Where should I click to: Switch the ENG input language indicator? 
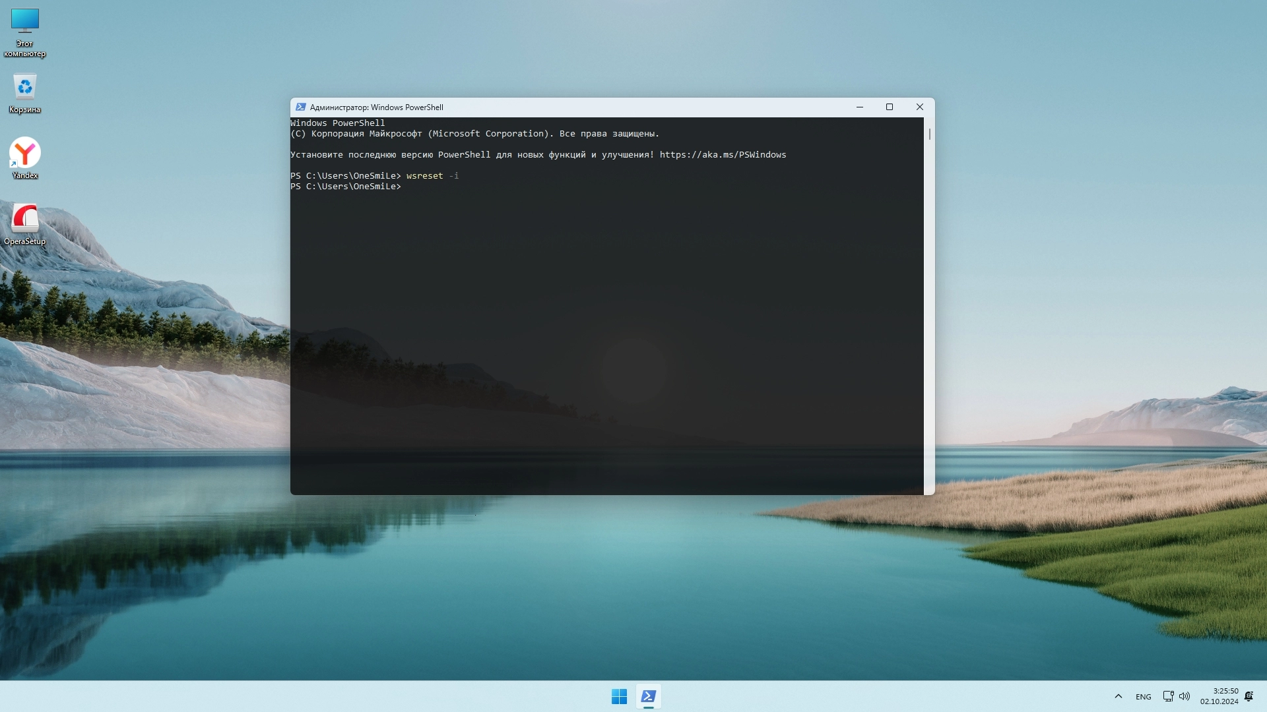(x=1143, y=697)
